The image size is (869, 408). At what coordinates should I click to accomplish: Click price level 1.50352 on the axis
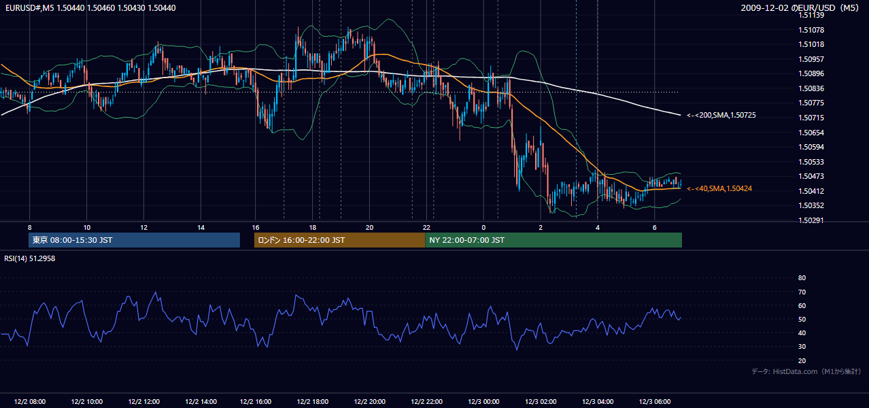click(812, 205)
